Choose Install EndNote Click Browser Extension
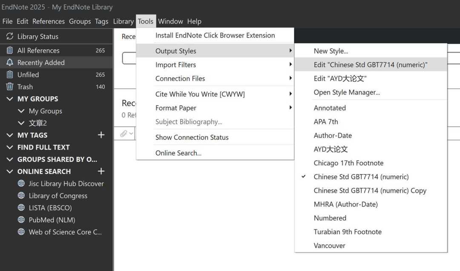The height and width of the screenshot is (271, 460). [x=215, y=35]
